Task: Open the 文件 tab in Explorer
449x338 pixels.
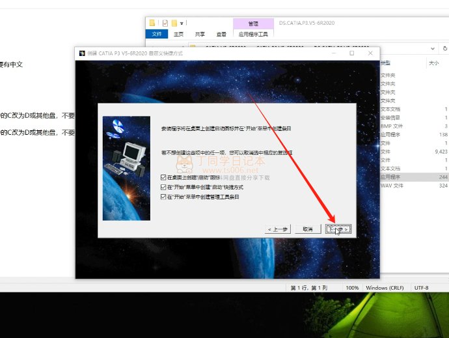Action: click(x=157, y=34)
